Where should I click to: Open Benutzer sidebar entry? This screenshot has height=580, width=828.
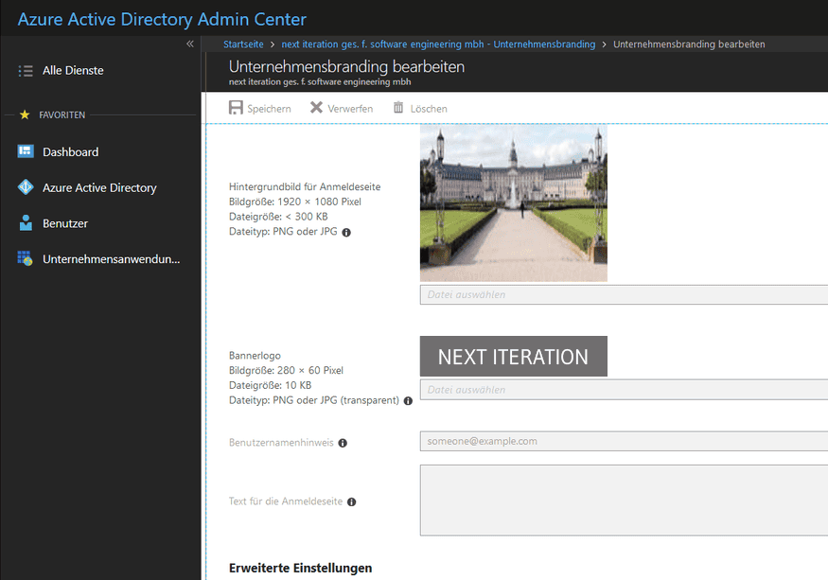tap(65, 223)
